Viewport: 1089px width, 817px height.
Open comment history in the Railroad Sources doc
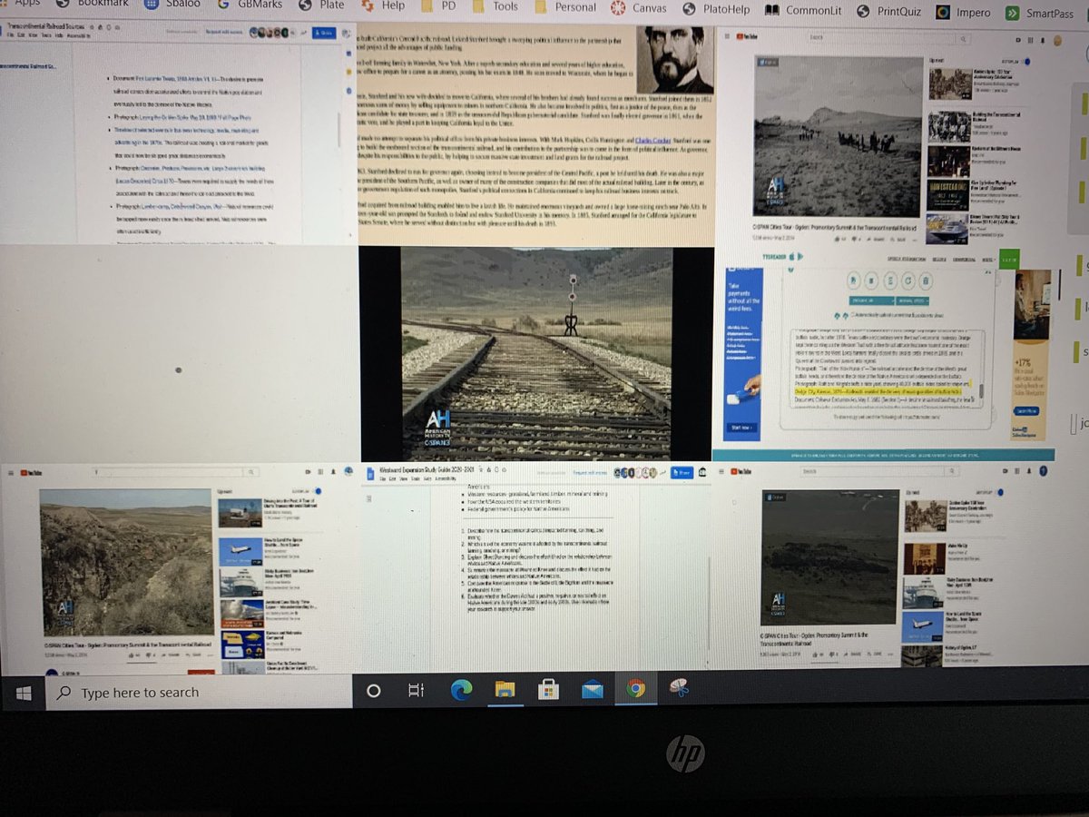(x=303, y=33)
